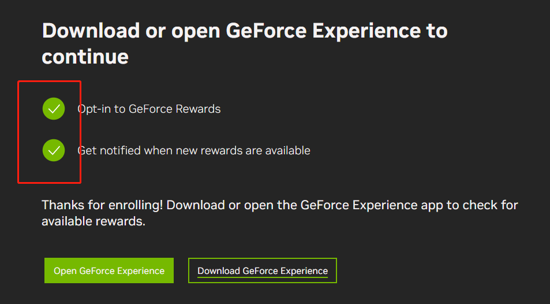Select the "Opt-in to GeForce Rewards" text
The image size is (550, 304).
tap(149, 109)
